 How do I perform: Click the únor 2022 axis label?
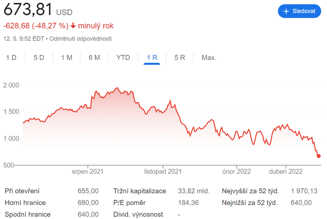pos(236,172)
